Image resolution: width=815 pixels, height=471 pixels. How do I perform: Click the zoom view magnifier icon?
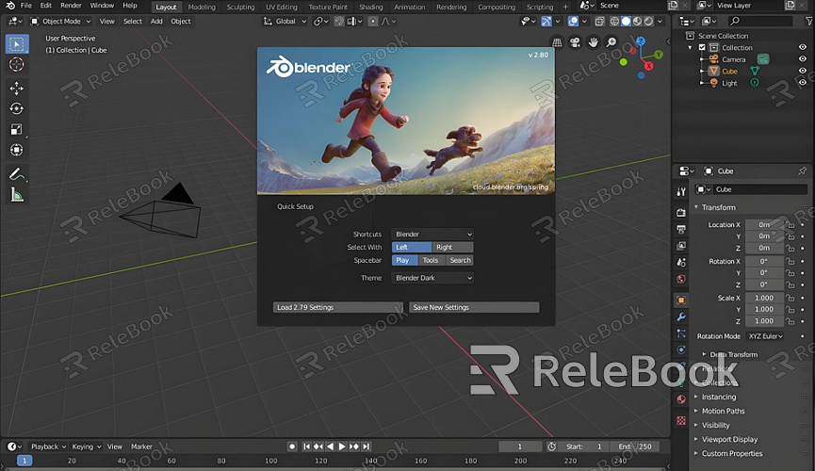click(x=611, y=42)
